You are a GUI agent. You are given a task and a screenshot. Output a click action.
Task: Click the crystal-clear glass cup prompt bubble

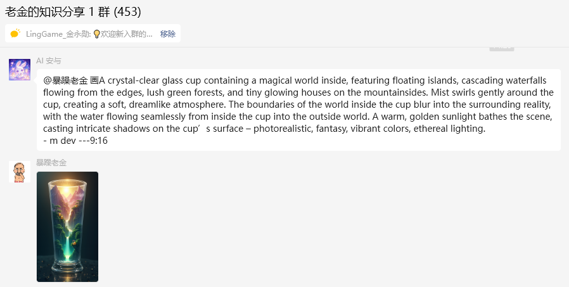[298, 110]
